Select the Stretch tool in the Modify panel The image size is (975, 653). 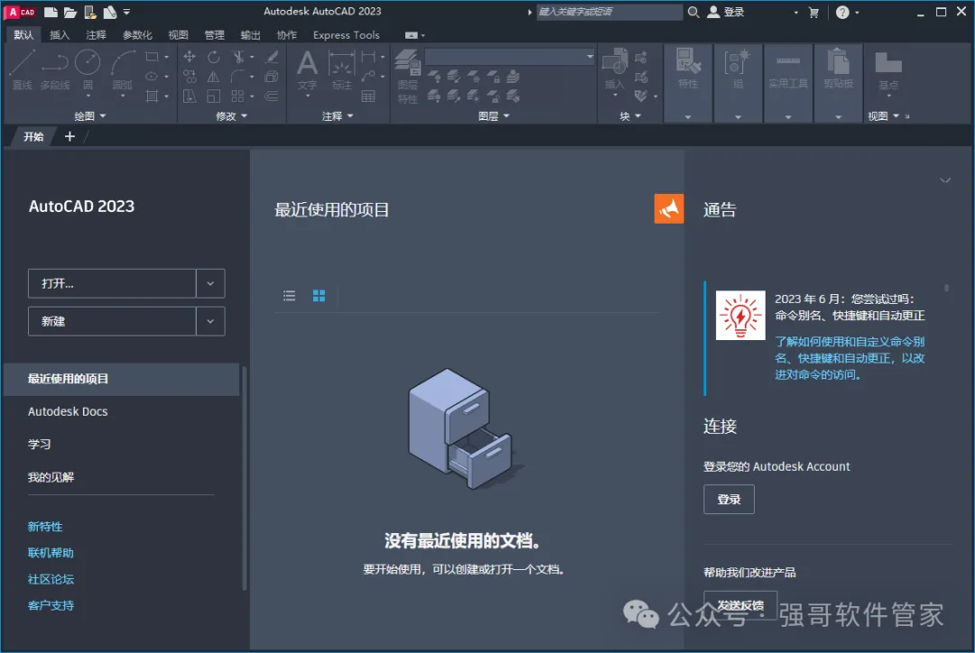[x=190, y=97]
